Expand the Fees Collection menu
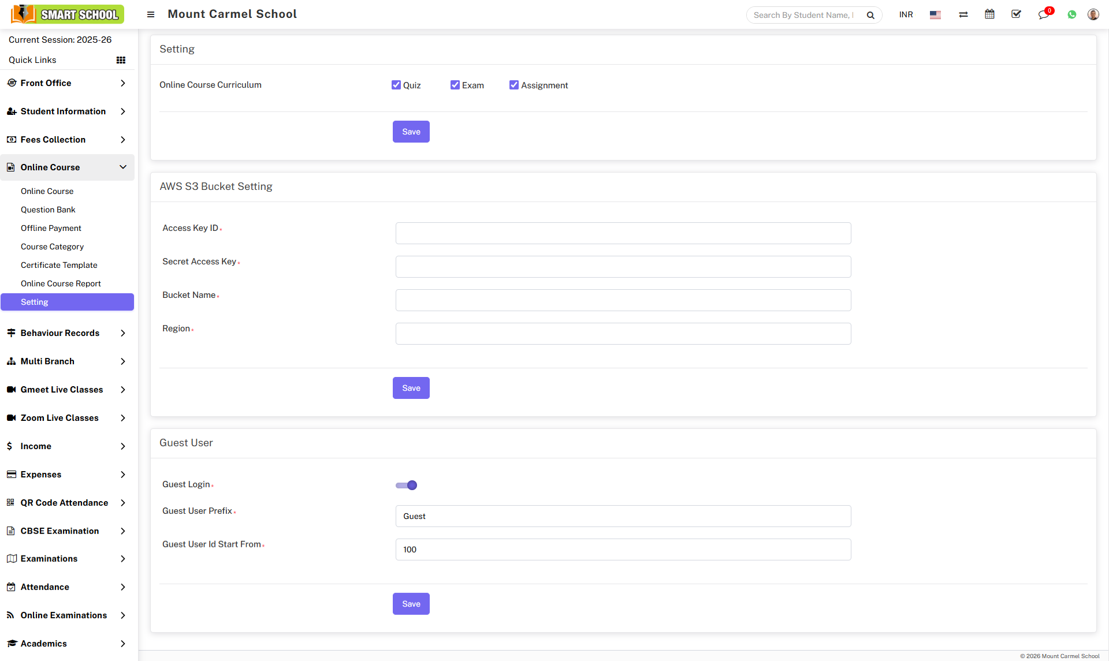Screen dimensions: 1109x661 click(67, 140)
